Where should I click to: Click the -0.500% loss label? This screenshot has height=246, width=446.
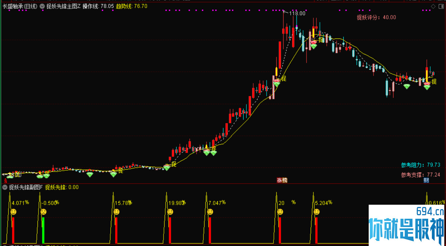[x=51, y=203]
